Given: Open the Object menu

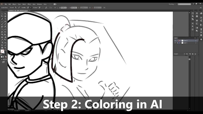Looking at the screenshot, I should (x=14, y=4).
